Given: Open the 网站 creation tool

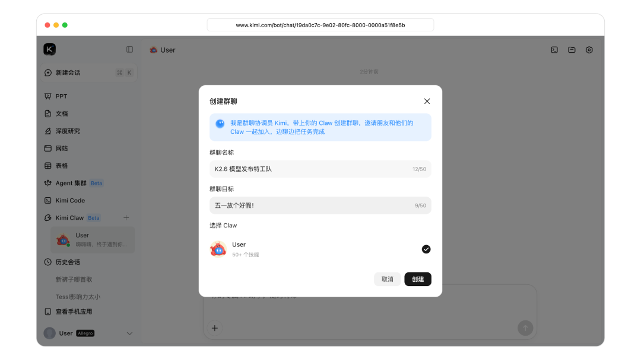Looking at the screenshot, I should 61,148.
